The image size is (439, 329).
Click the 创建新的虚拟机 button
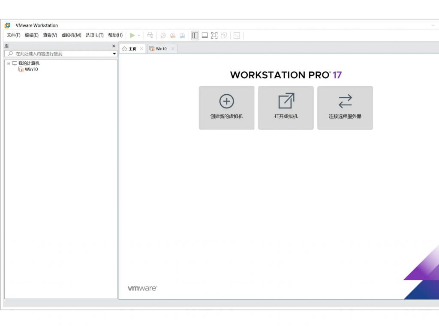pos(226,108)
